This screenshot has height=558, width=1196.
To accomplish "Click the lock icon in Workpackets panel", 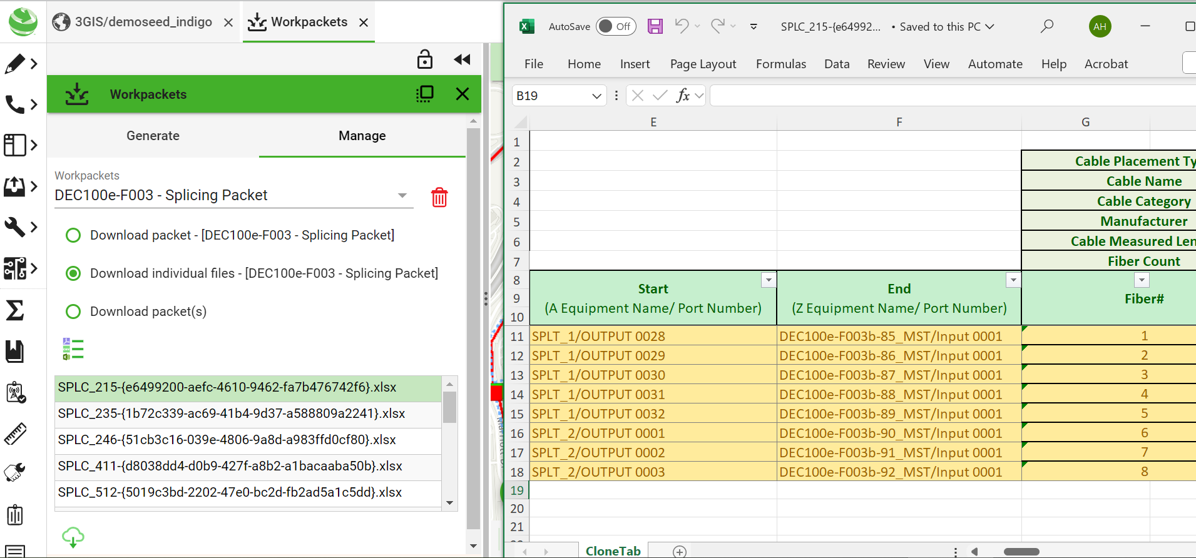I will pyautogui.click(x=424, y=59).
